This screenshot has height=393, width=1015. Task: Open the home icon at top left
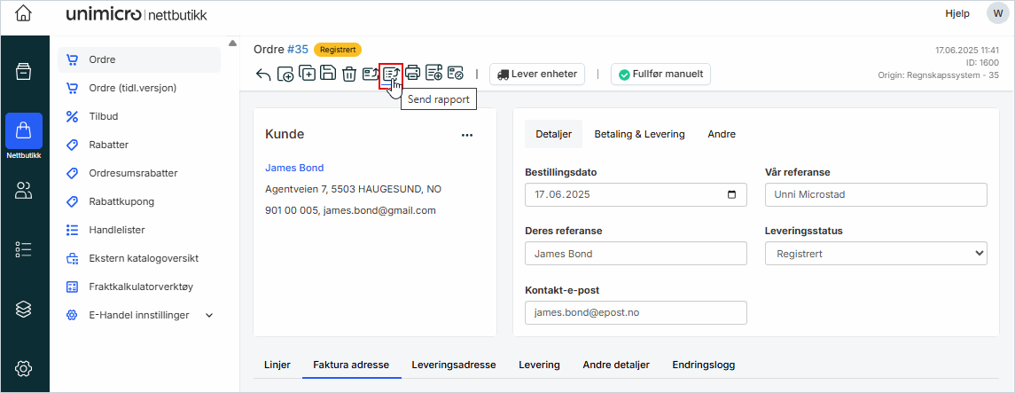24,14
